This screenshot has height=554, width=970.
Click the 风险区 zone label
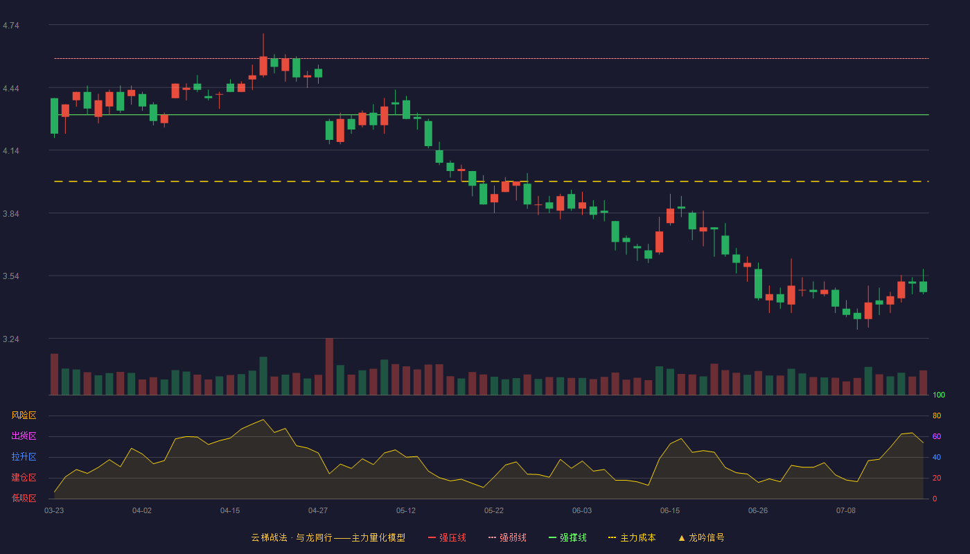pos(24,415)
